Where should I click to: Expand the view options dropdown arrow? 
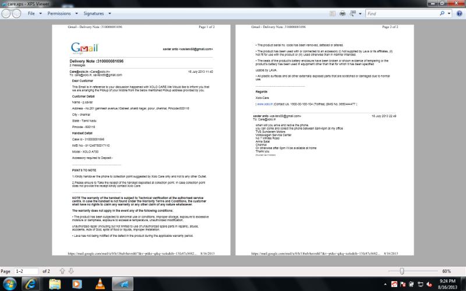(360, 13)
